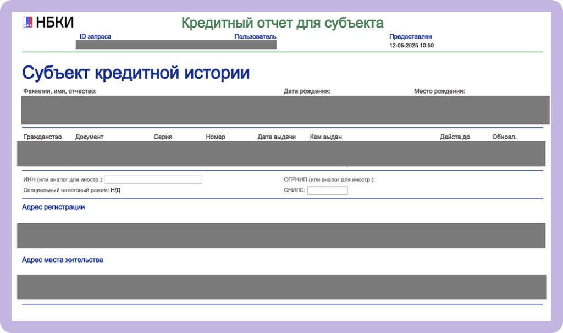The image size is (563, 333).
Task: Click the 'Пользователь' header label
Action: click(x=256, y=37)
